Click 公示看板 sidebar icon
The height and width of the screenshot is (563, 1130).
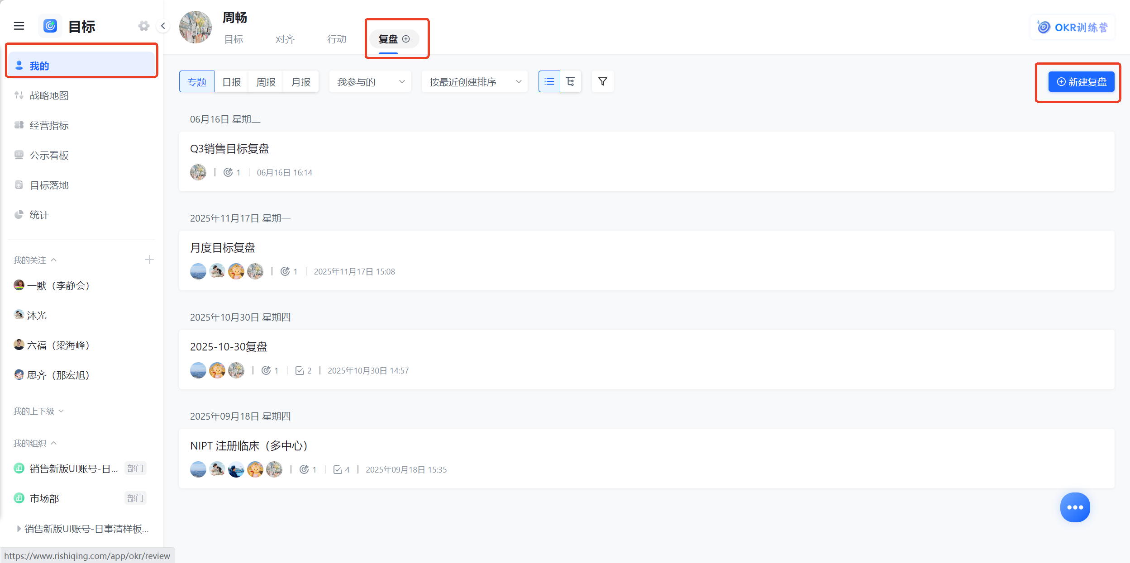[x=19, y=155]
